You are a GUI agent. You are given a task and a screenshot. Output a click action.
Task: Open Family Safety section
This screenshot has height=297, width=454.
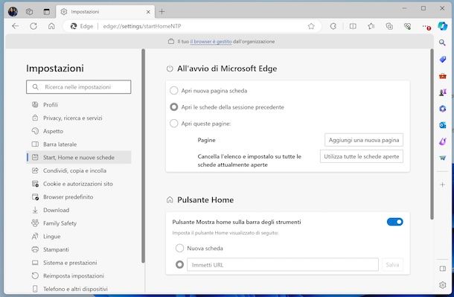79,223
